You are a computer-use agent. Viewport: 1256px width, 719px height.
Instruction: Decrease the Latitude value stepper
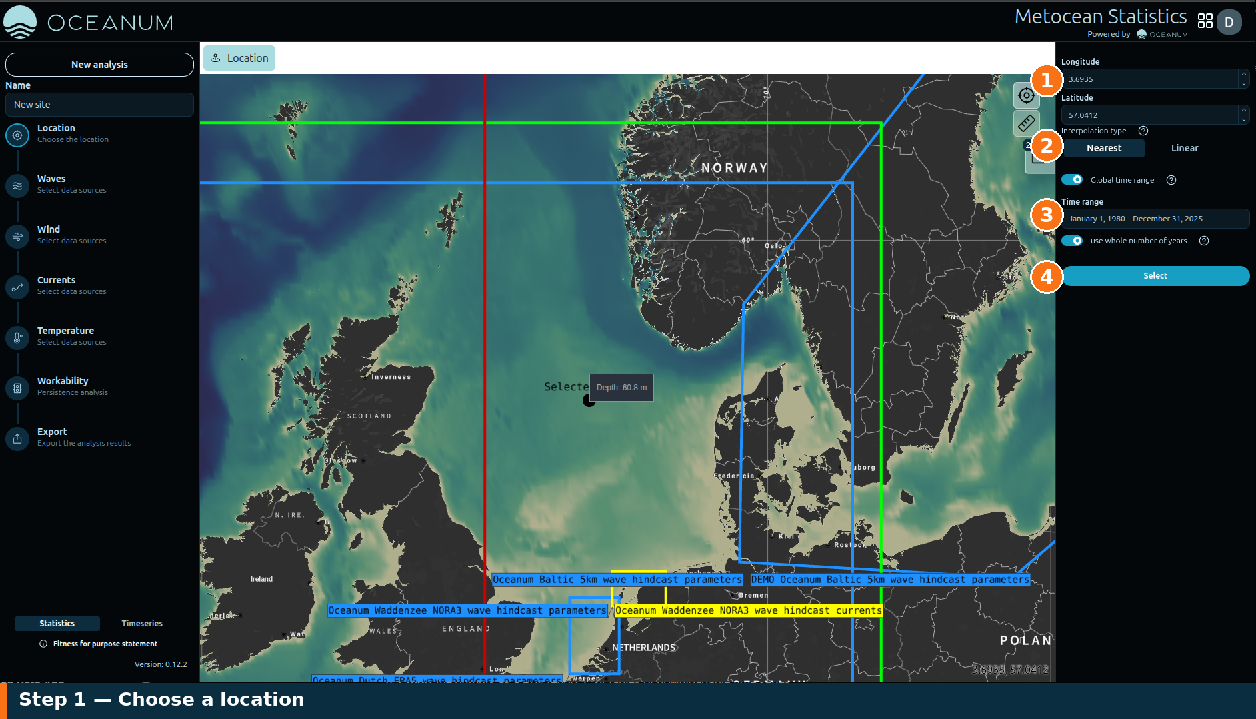point(1244,119)
